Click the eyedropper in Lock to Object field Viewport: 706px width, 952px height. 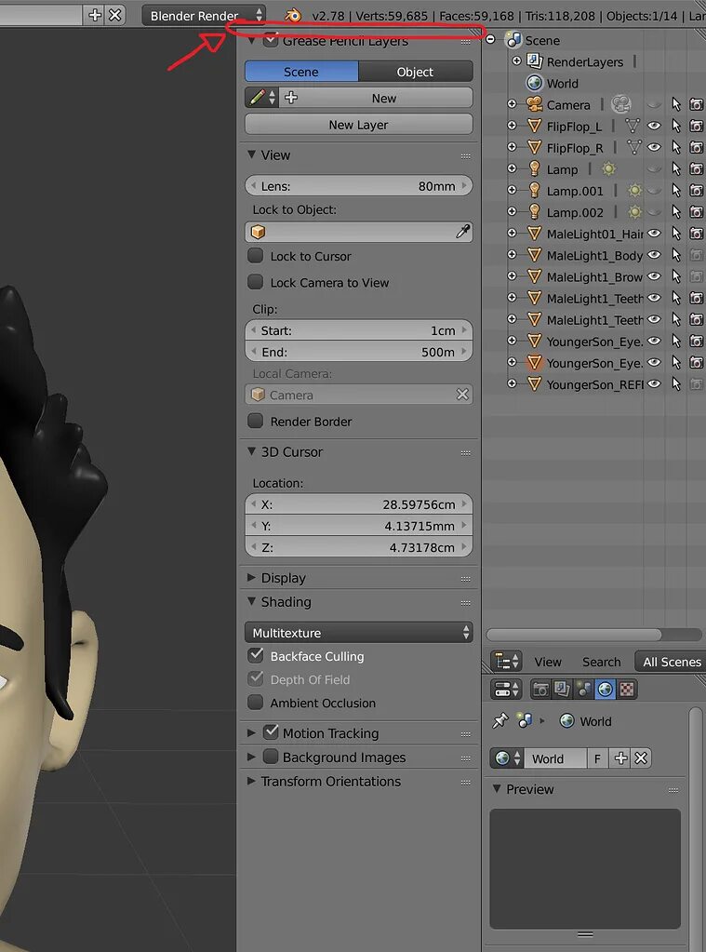[x=462, y=232]
